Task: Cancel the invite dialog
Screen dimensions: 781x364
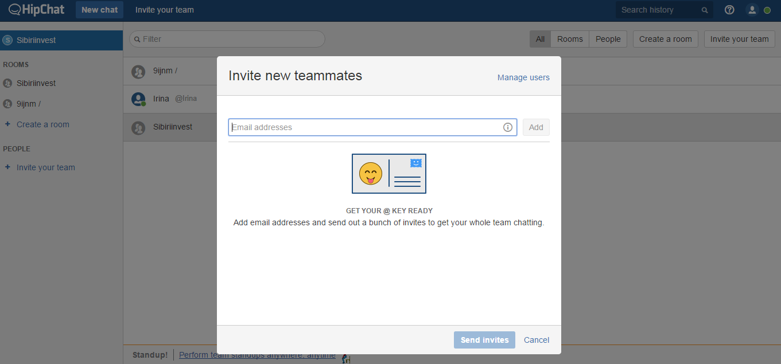Action: coord(537,340)
